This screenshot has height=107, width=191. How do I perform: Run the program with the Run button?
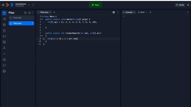95,5
